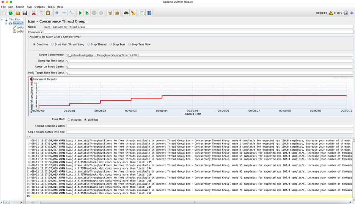Open the Edit menu
This screenshot has height=204, width=355.
click(11, 7)
